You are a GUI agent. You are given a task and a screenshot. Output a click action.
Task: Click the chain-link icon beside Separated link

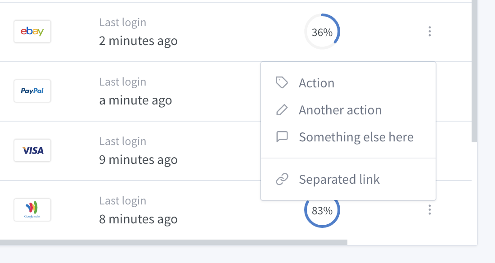(x=283, y=179)
